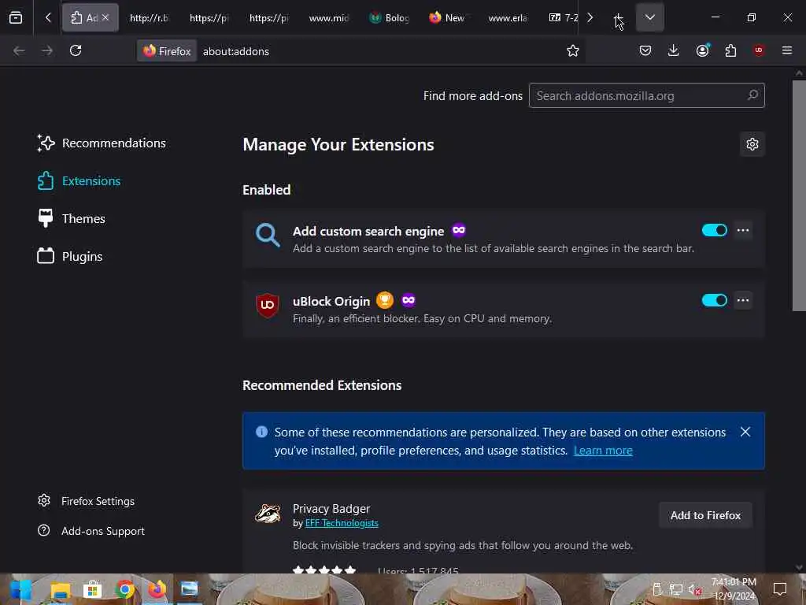Open Firefox View icon in tab bar
The height and width of the screenshot is (605, 806).
[x=16, y=17]
